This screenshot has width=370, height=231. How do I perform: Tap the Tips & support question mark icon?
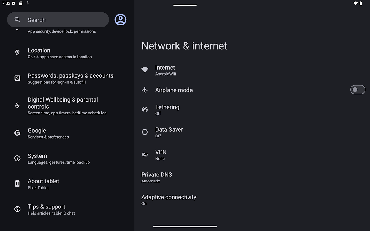[x=17, y=209]
